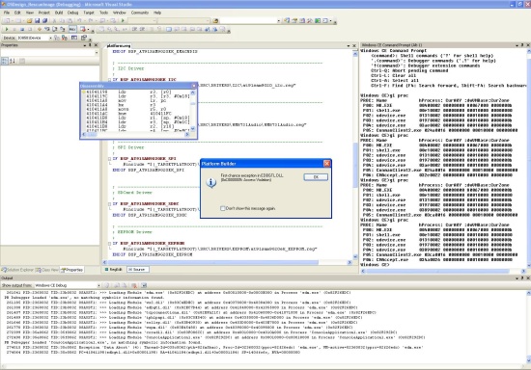531x370 pixels.
Task: Open the Properties panel window position dropdown
Action: [x=85, y=45]
